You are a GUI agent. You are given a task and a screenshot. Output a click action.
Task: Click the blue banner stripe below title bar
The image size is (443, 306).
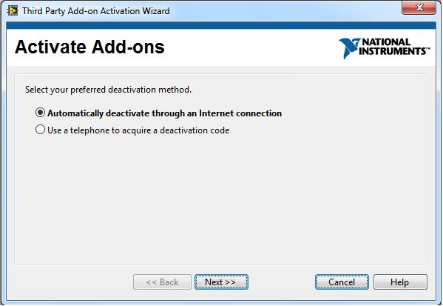tap(221, 25)
